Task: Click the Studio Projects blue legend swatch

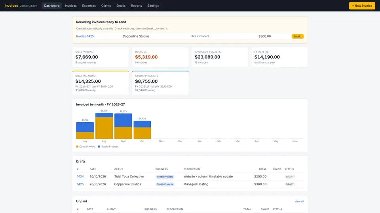Action: tap(99, 147)
